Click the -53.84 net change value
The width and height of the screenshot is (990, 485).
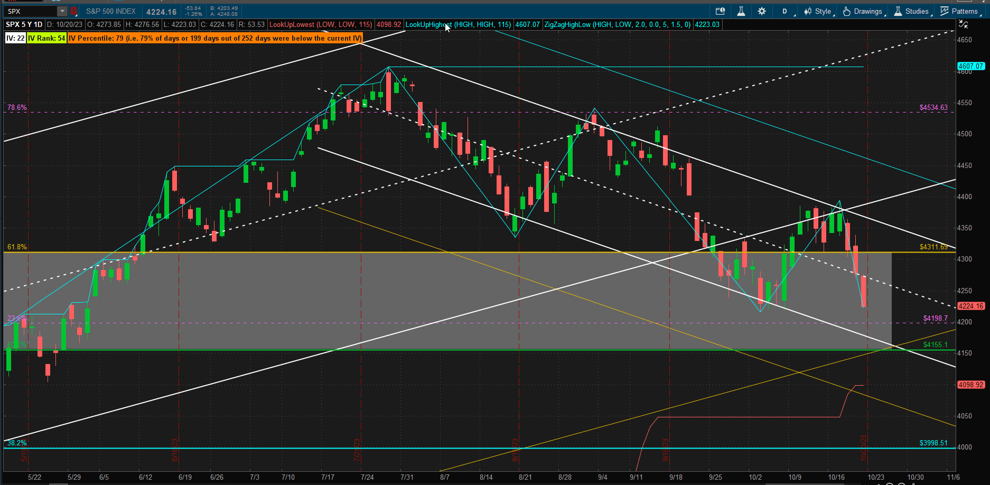(193, 8)
